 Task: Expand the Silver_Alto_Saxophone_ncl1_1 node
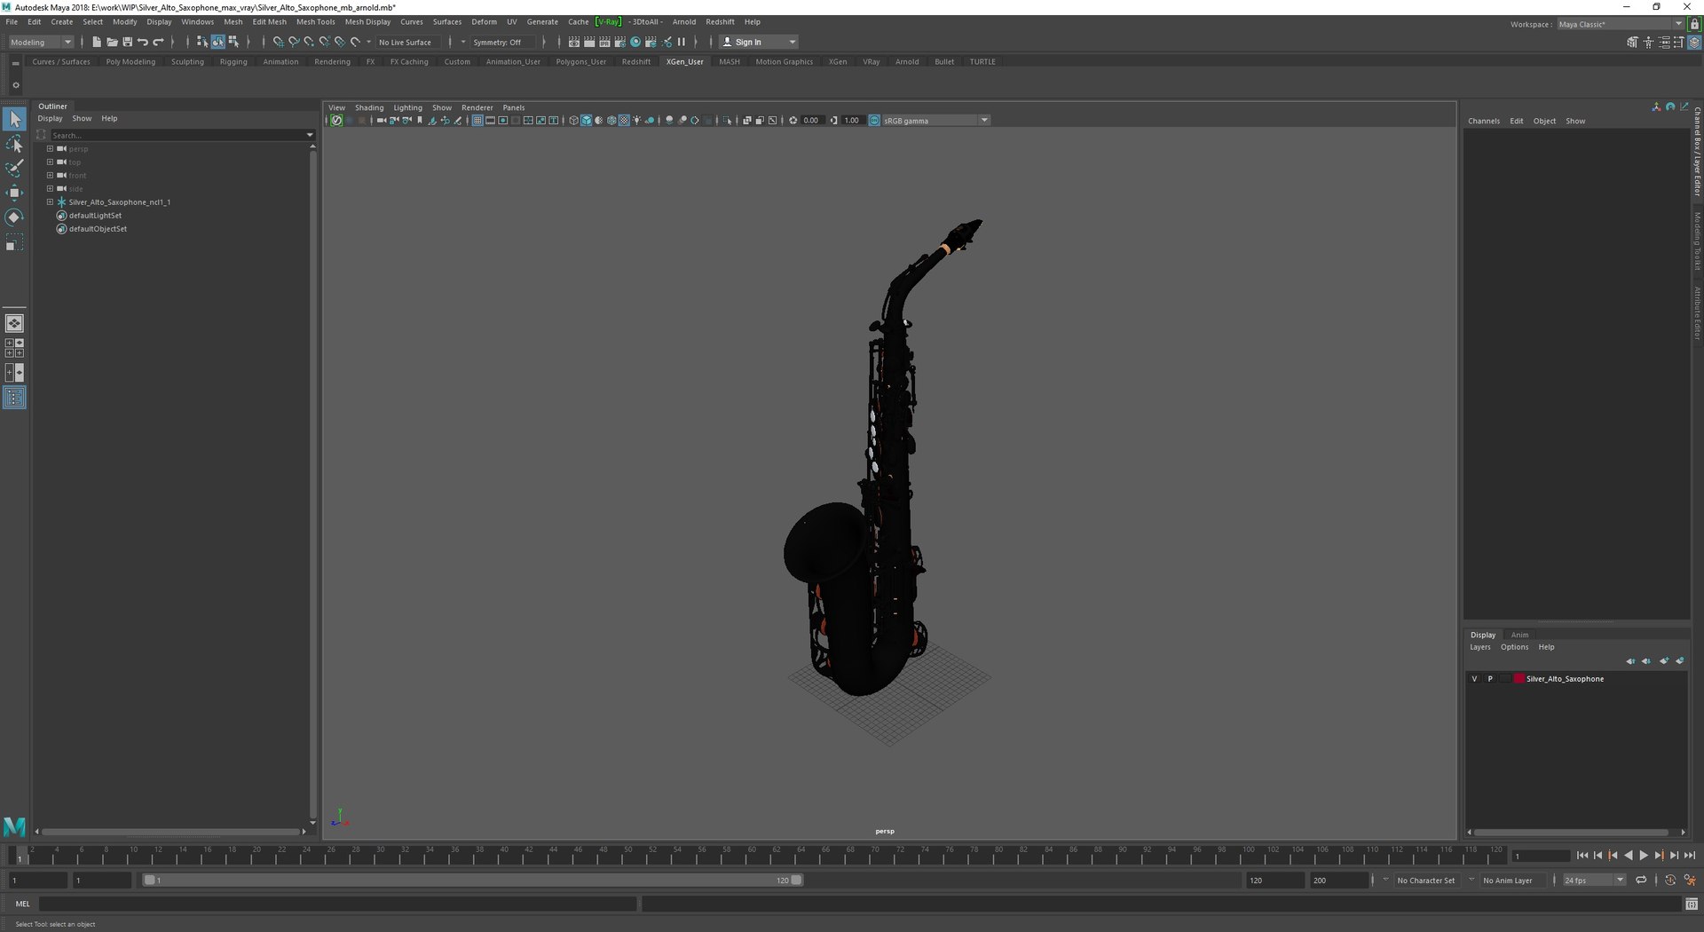(51, 202)
